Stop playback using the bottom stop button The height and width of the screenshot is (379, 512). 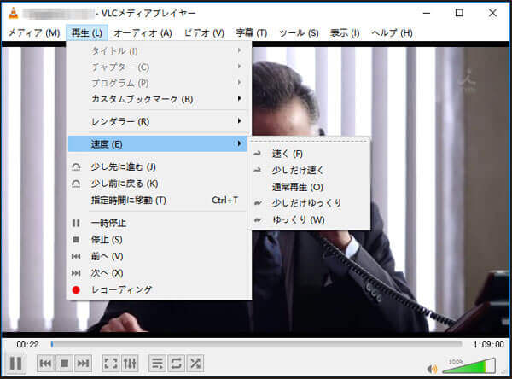tap(64, 364)
